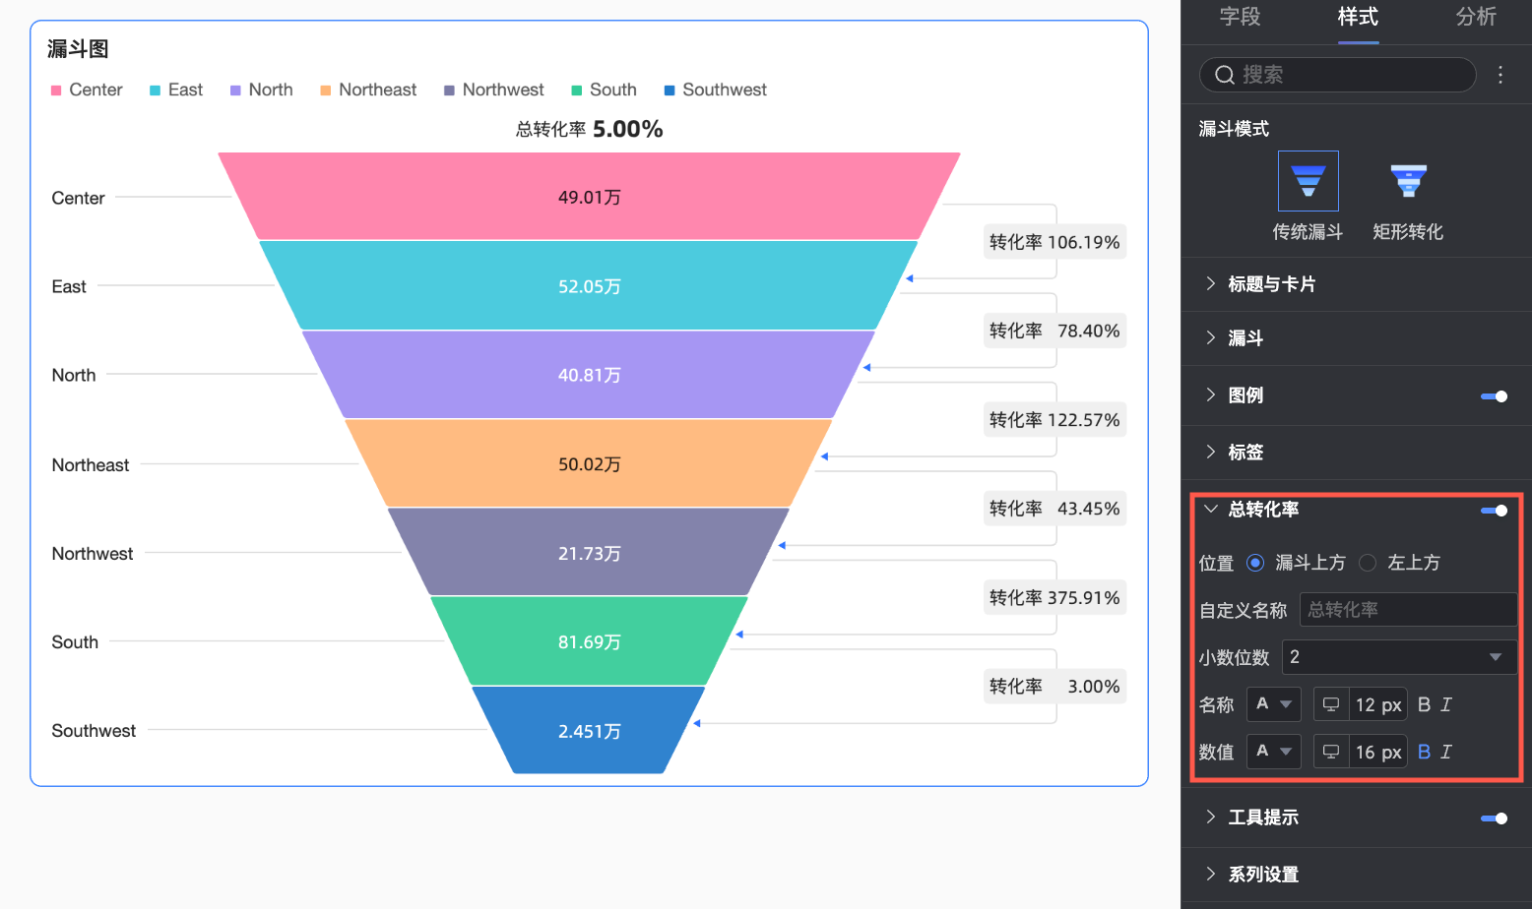
Task: Select the 左上方 position radio
Action: 1368,563
